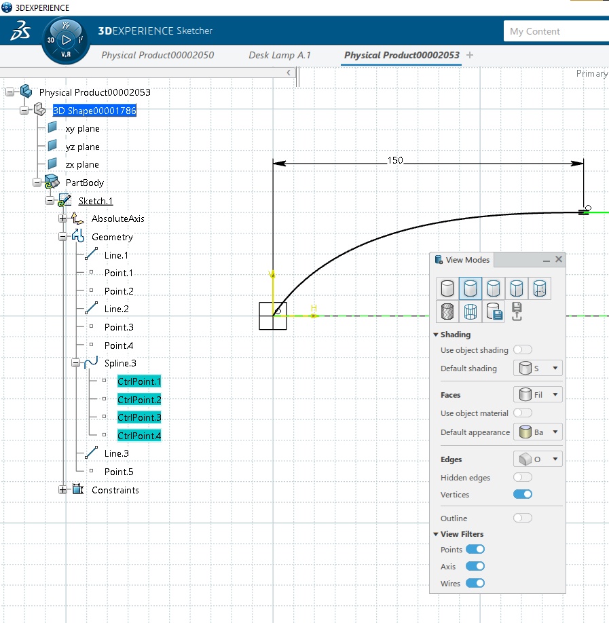Image resolution: width=609 pixels, height=623 pixels.
Task: Disable the Vertices switch
Action: coord(523,494)
